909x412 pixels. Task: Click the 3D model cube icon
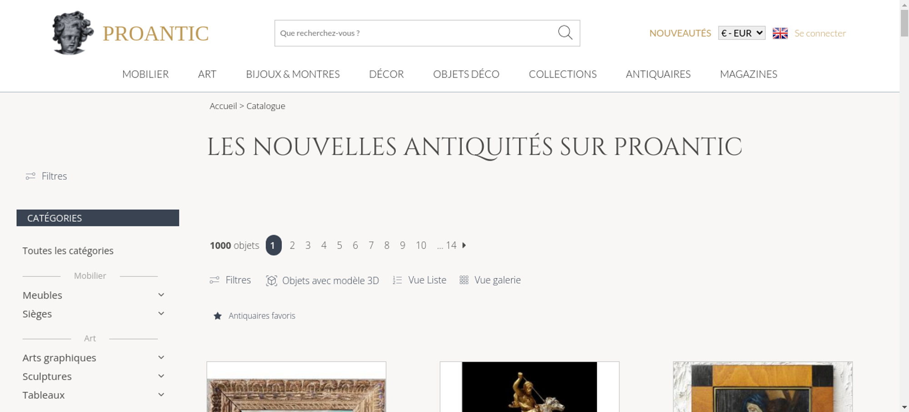271,280
